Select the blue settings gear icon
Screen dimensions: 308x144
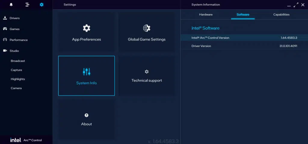(42, 4)
